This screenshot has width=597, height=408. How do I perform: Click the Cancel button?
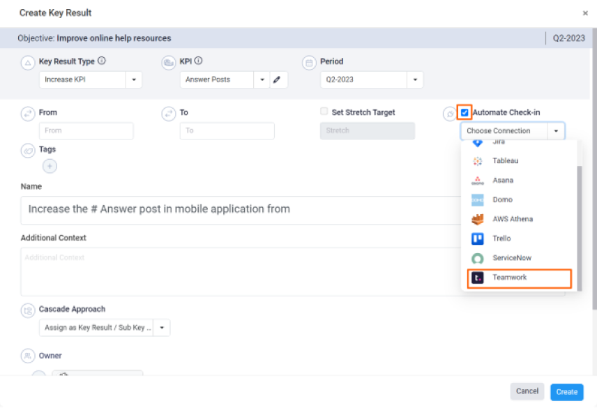tap(527, 391)
